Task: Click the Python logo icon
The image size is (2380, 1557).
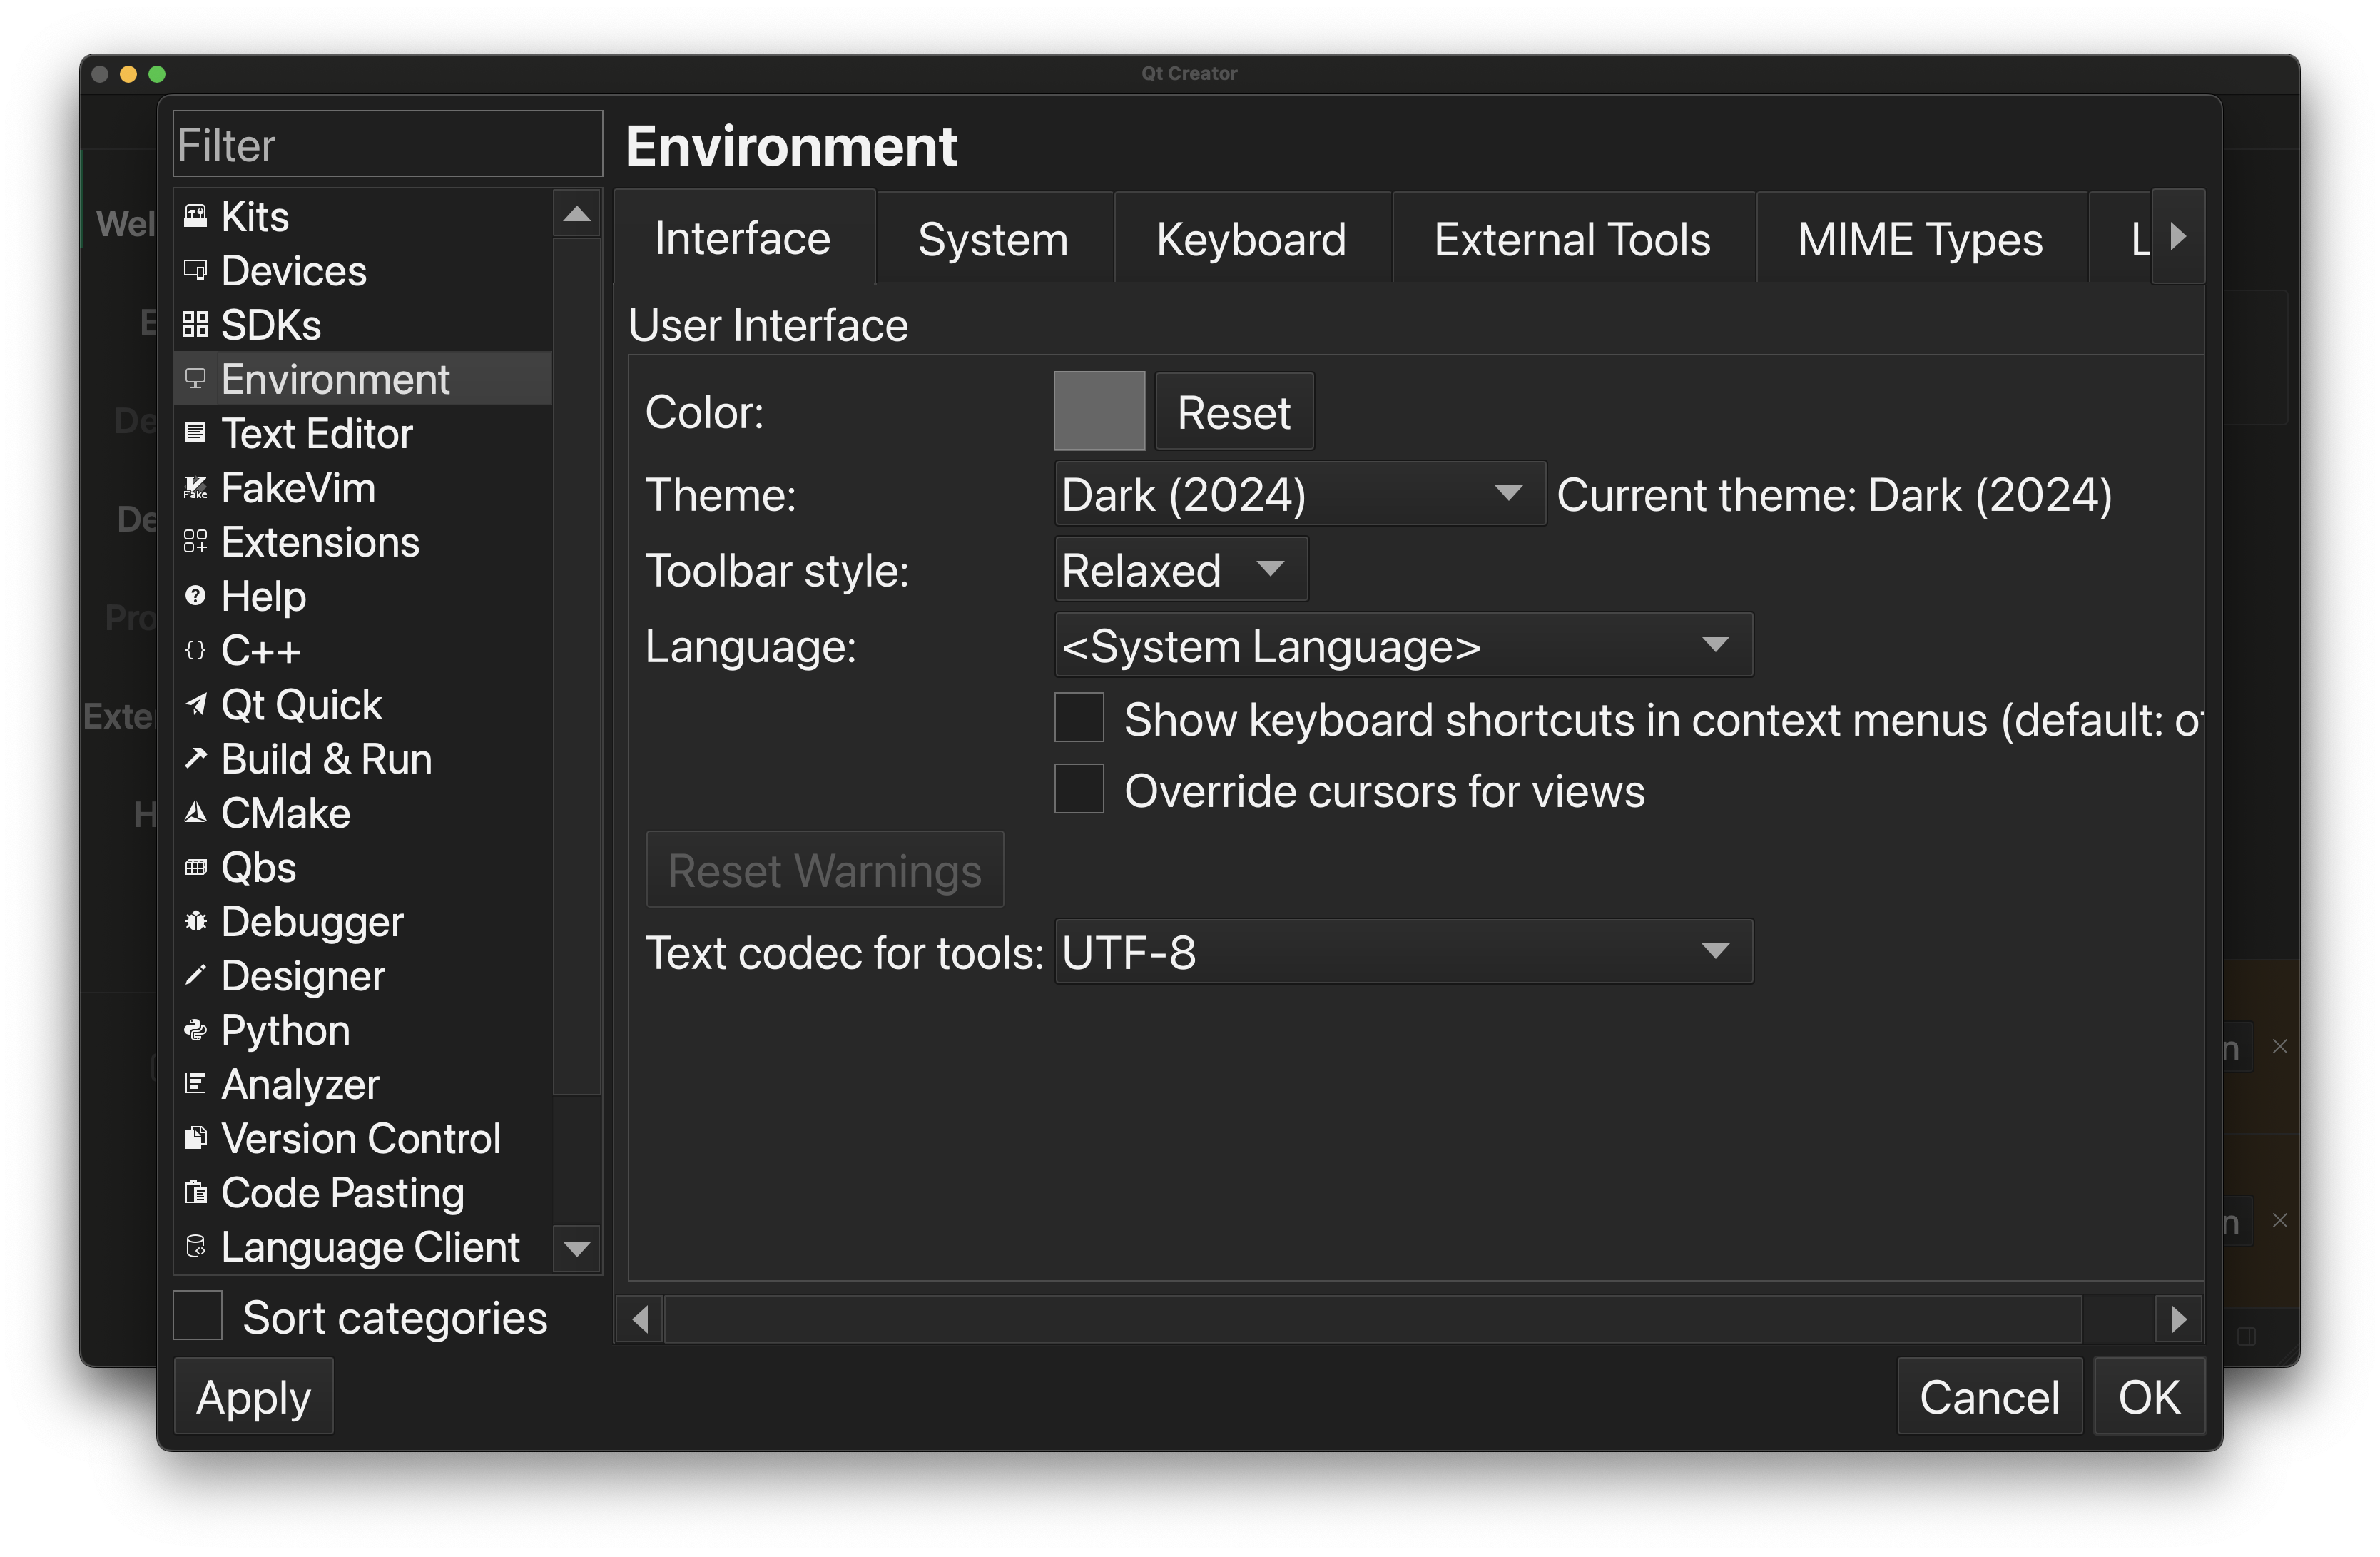Action: (x=196, y=1030)
